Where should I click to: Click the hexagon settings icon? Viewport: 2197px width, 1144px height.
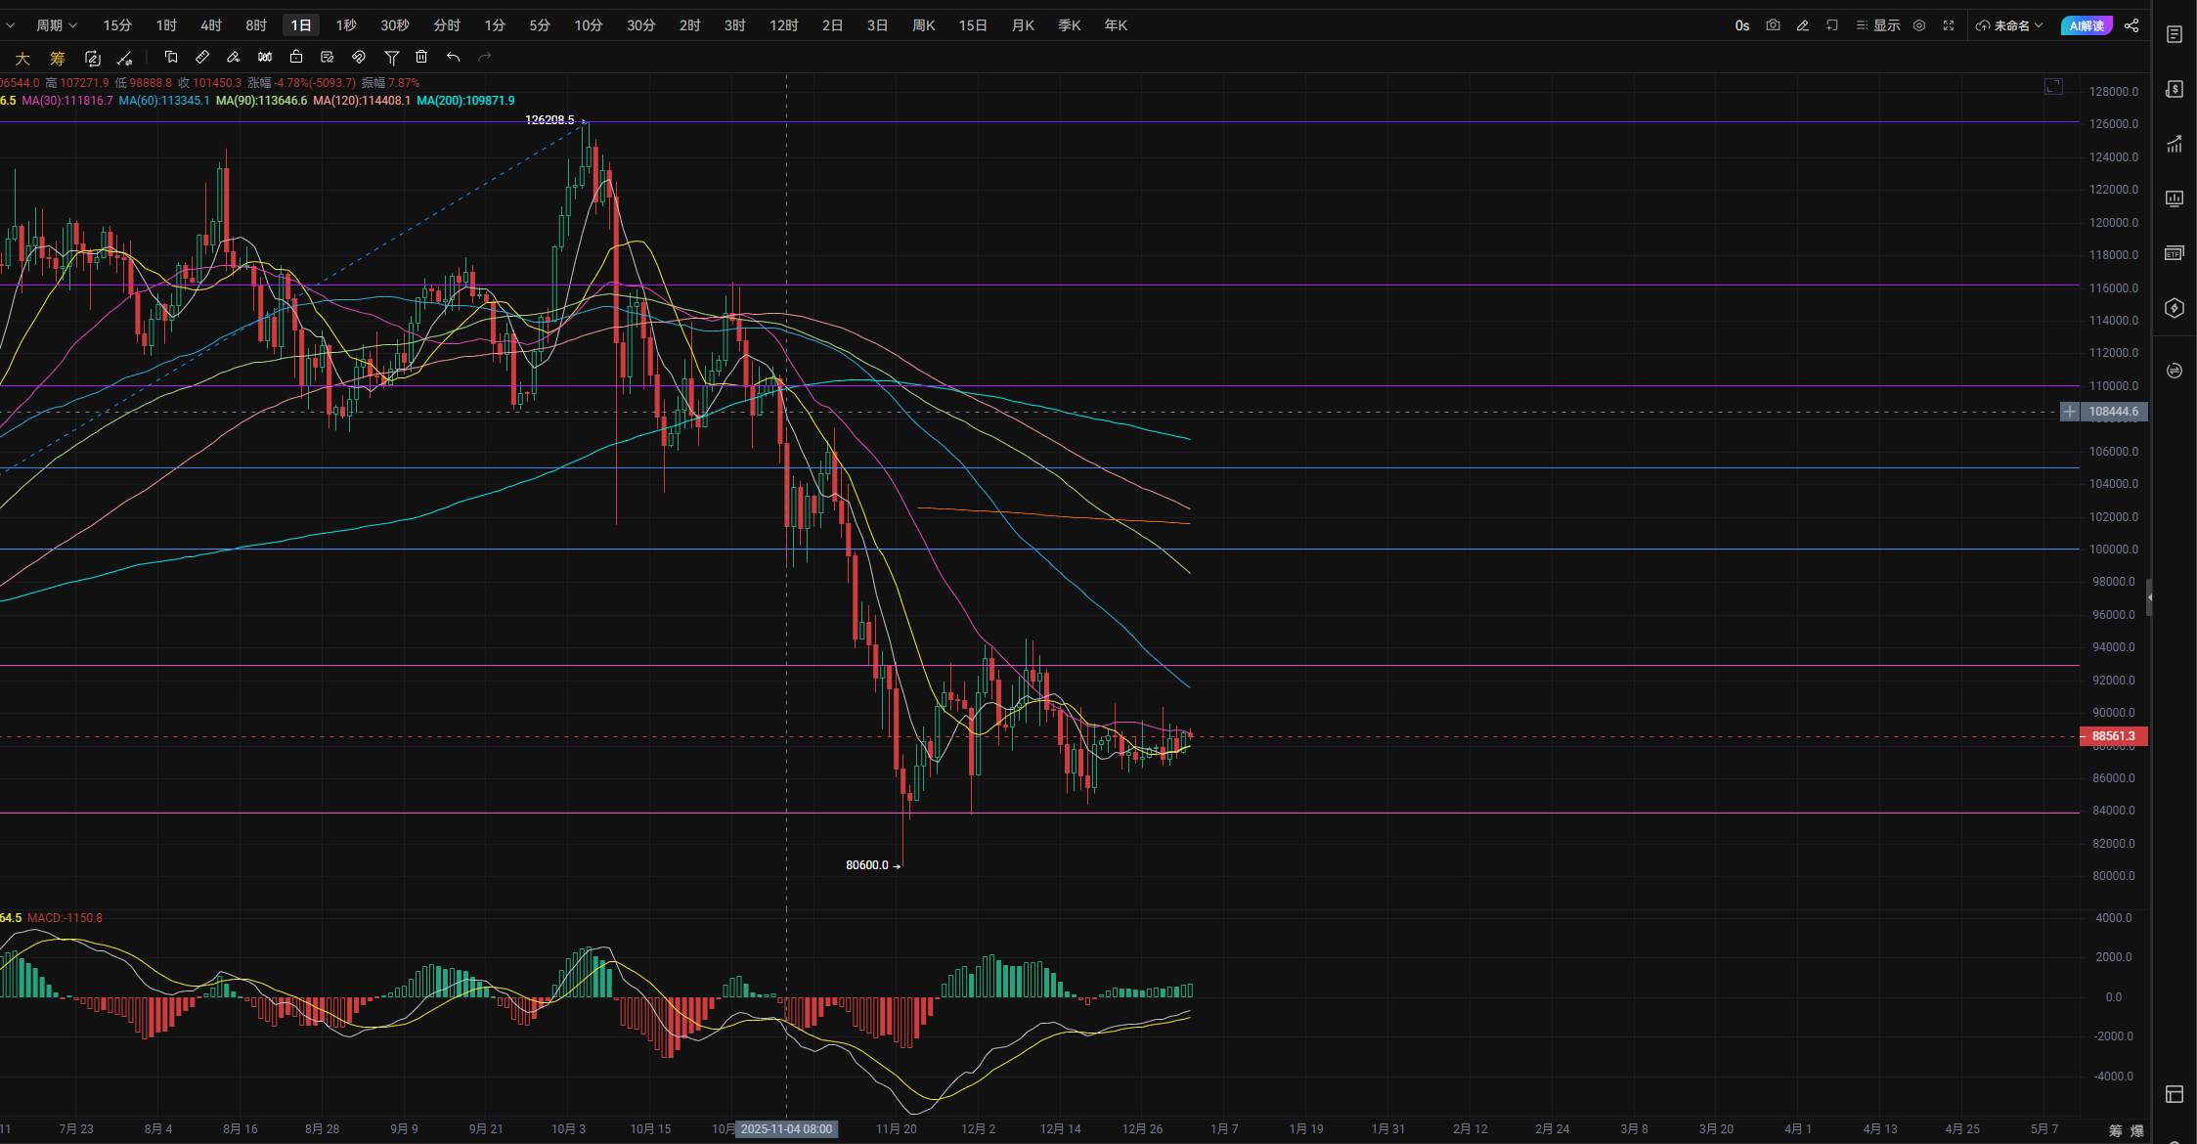[x=1919, y=25]
